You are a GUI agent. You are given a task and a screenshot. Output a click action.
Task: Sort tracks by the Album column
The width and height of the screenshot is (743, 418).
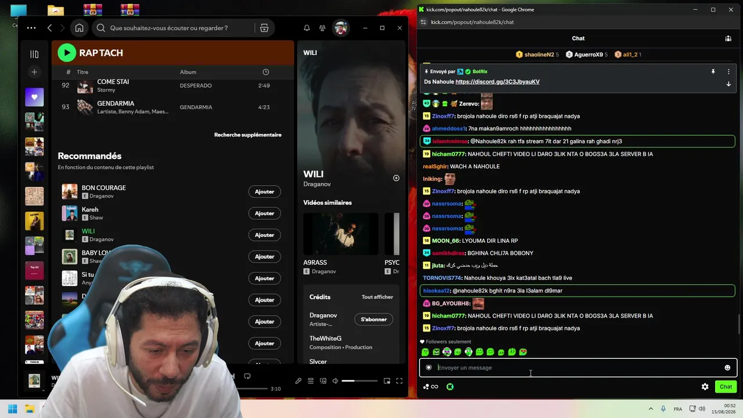coord(188,72)
